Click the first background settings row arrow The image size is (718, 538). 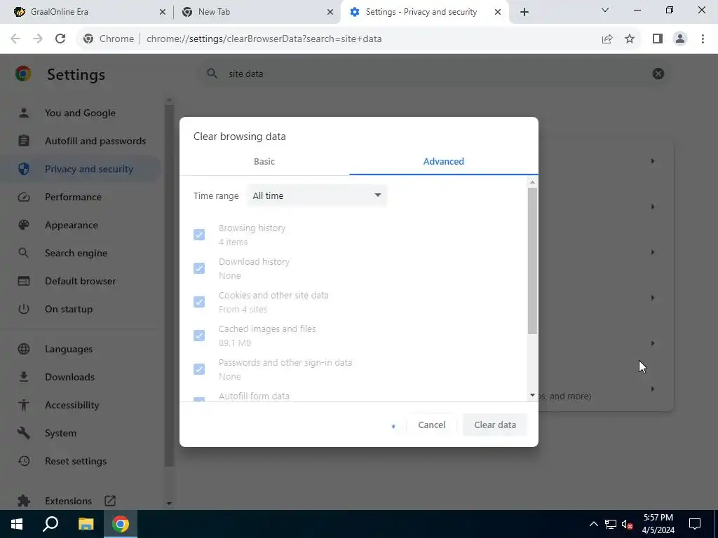[653, 161]
